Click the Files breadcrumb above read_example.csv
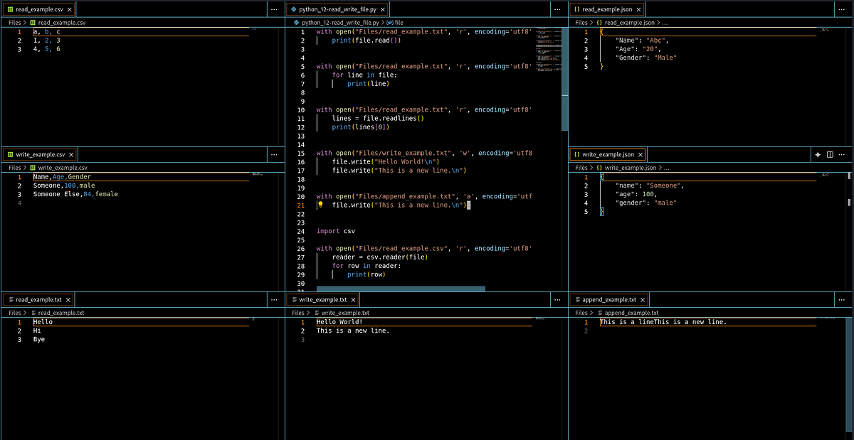The image size is (854, 440). point(15,23)
